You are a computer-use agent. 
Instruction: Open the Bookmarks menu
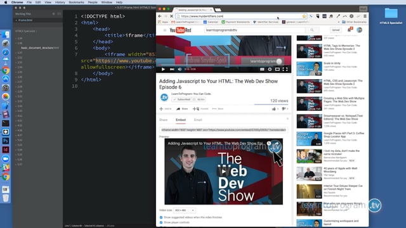(x=76, y=3)
